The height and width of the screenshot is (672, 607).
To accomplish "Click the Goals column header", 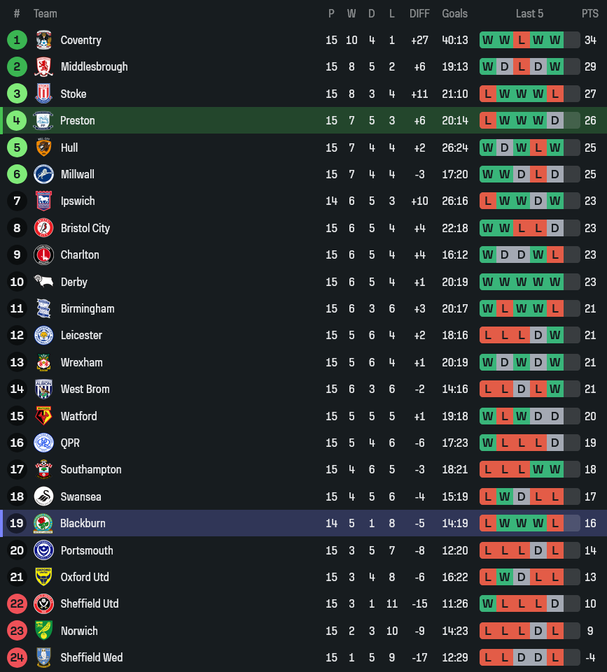I will coord(454,13).
